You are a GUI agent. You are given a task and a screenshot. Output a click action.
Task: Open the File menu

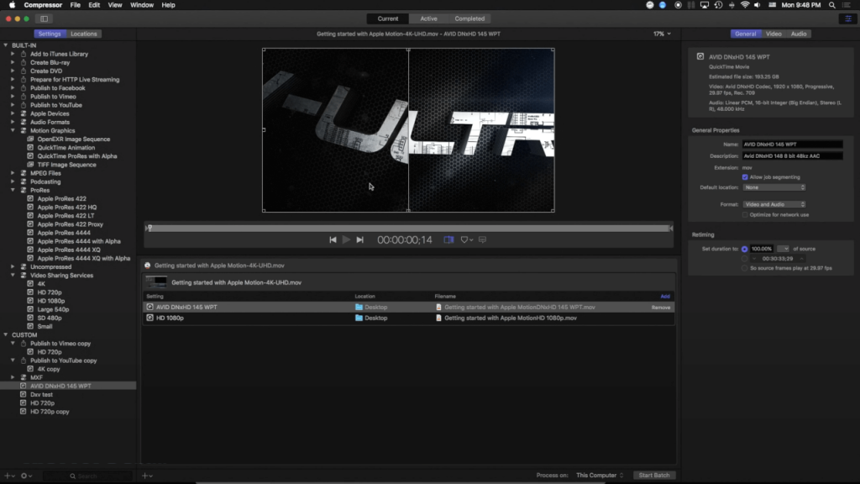click(x=75, y=5)
